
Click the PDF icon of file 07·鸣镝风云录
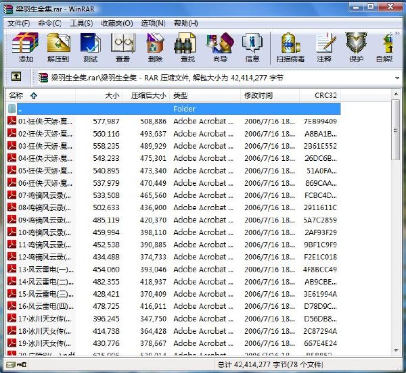[12, 195]
